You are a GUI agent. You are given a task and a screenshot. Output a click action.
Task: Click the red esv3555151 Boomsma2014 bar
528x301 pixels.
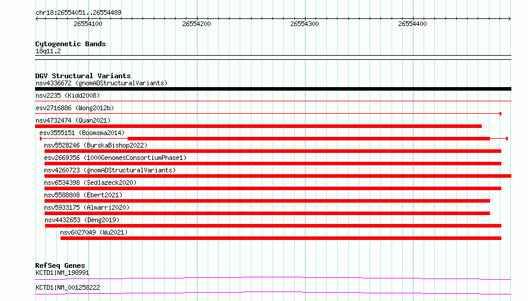tap(308, 139)
